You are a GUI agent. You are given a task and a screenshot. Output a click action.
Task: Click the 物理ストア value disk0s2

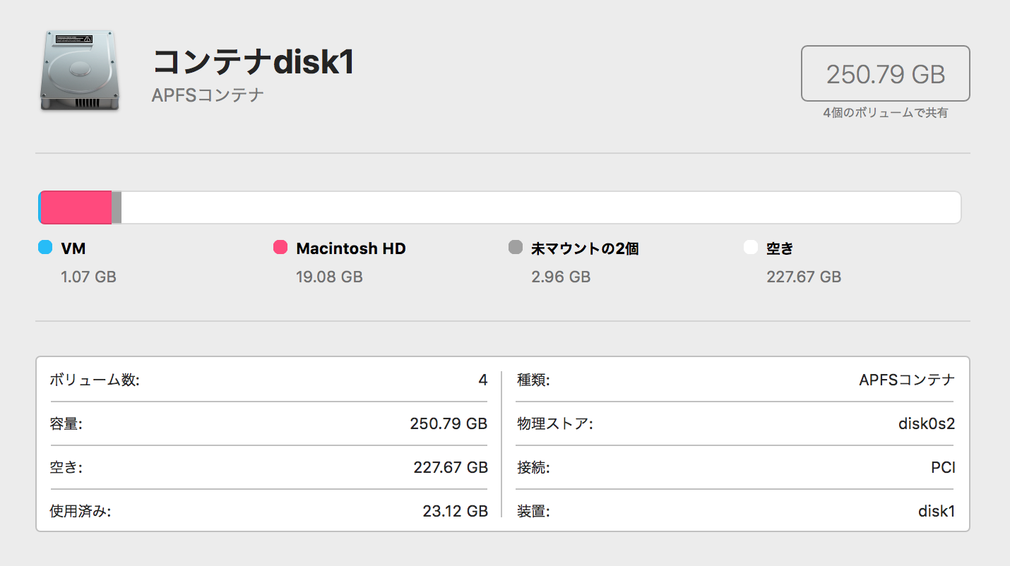tap(926, 424)
